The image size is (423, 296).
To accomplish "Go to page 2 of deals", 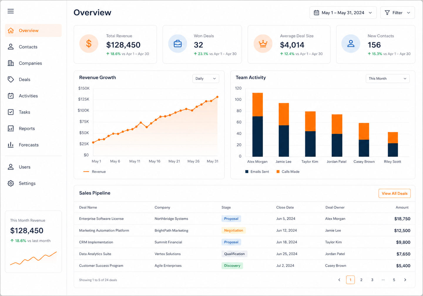I will 361,280.
